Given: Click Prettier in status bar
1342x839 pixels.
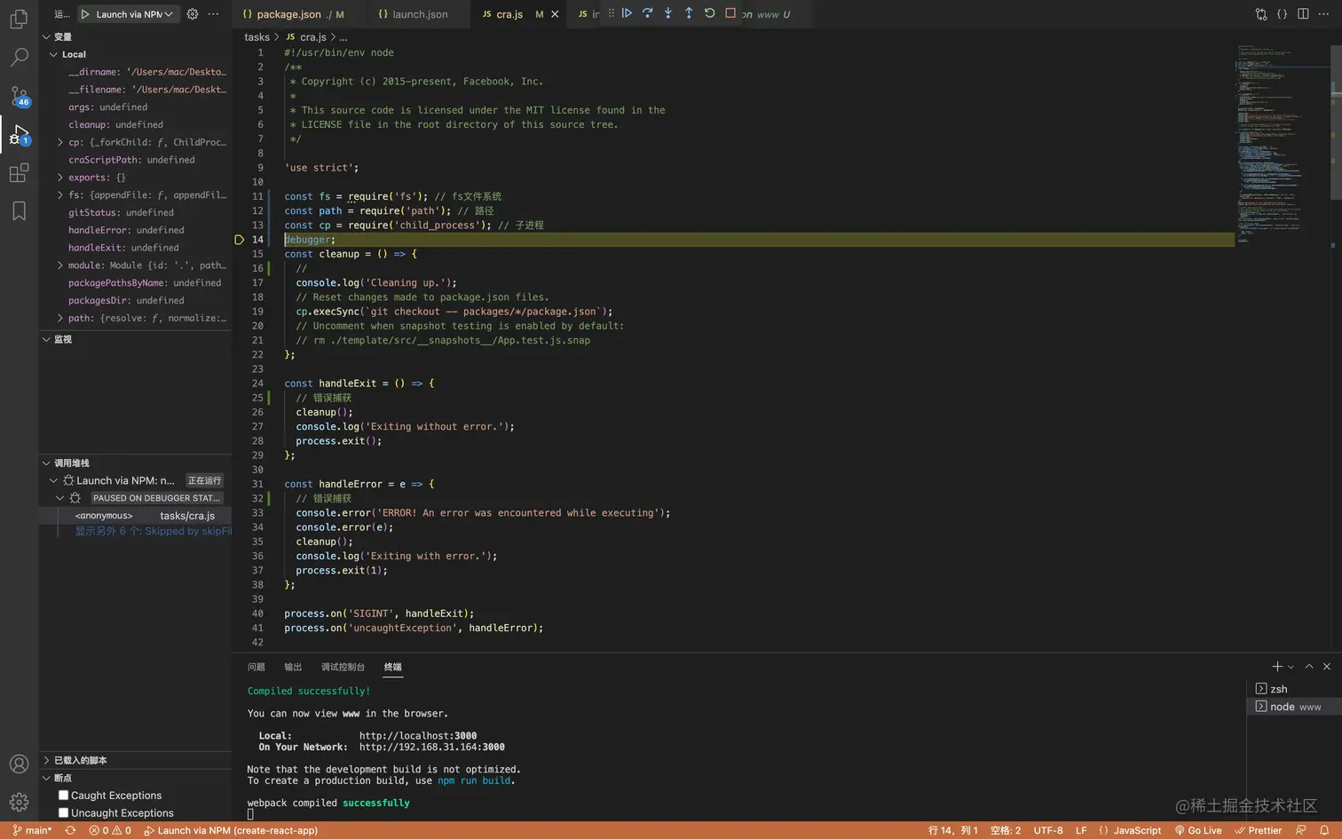Looking at the screenshot, I should [x=1259, y=830].
